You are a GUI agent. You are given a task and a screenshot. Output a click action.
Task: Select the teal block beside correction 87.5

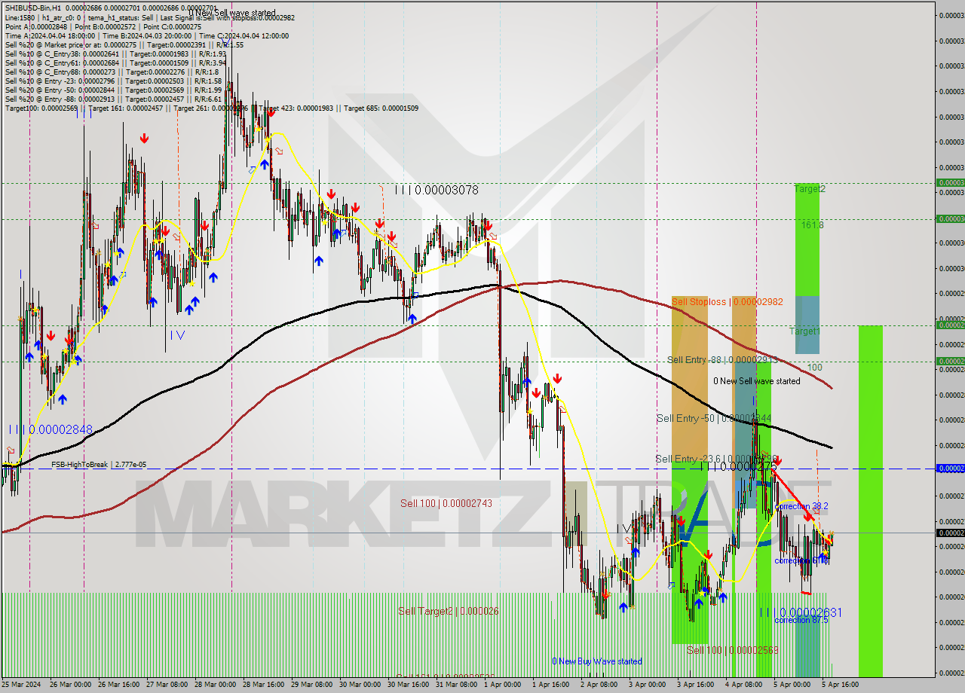pos(807,646)
